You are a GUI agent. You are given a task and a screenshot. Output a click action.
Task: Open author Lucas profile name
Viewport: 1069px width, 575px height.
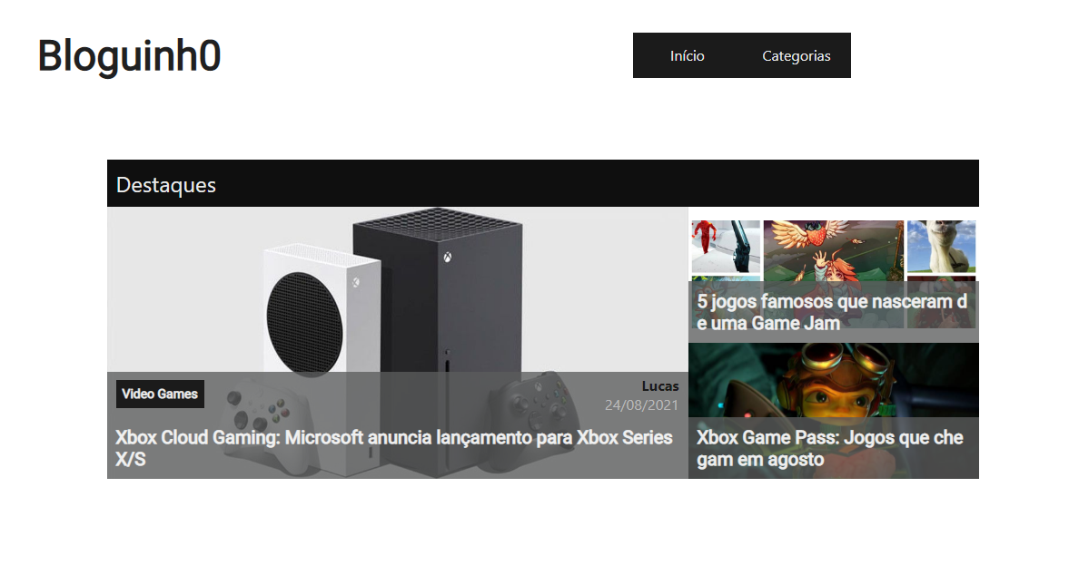(660, 385)
